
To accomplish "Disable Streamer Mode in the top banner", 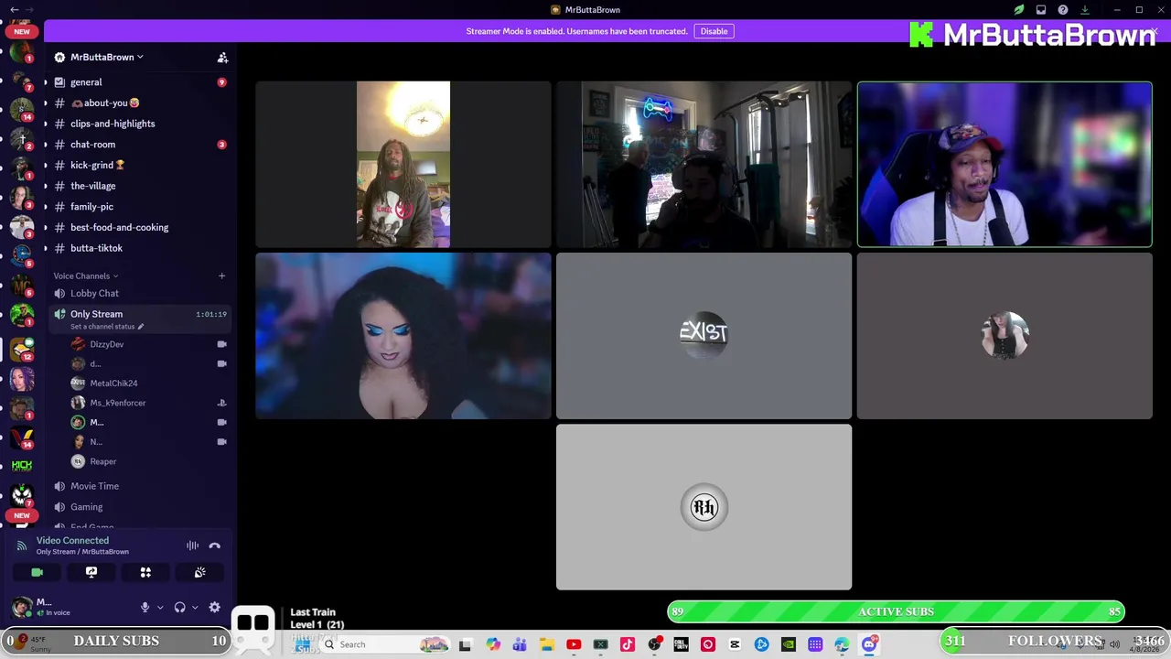I will tap(714, 31).
